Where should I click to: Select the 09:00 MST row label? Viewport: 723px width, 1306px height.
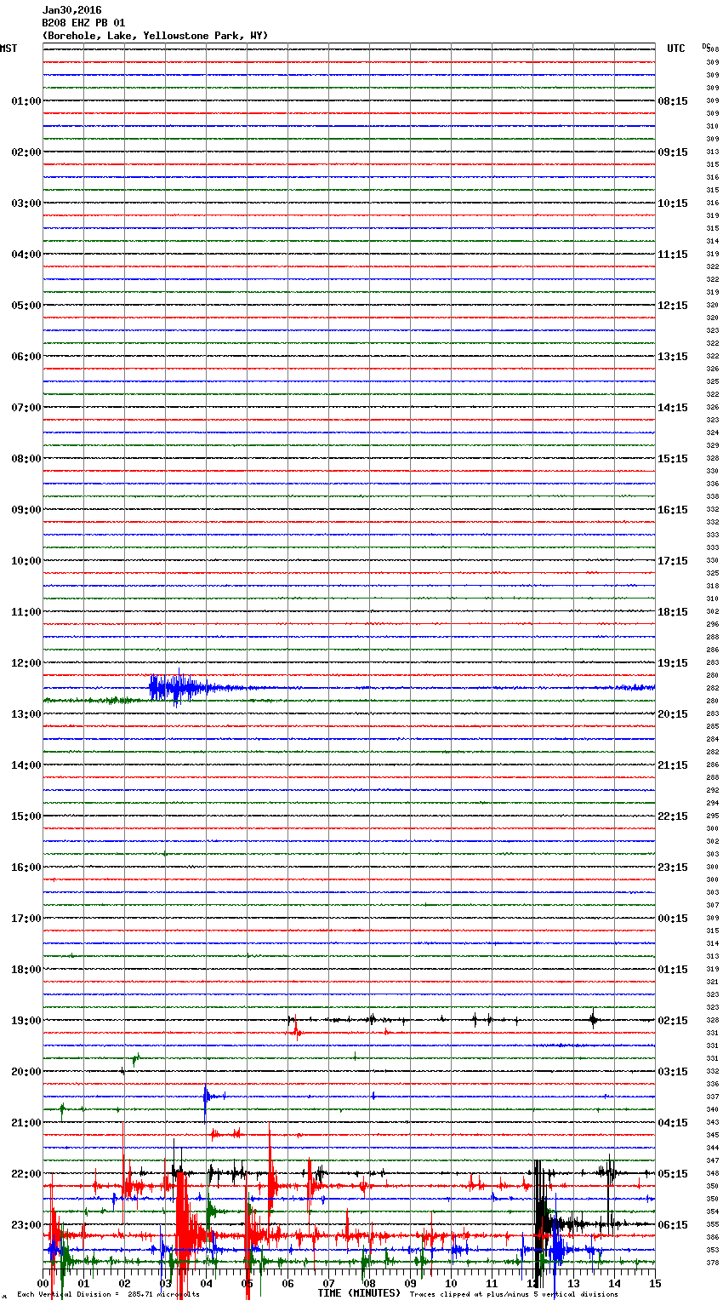(x=26, y=510)
